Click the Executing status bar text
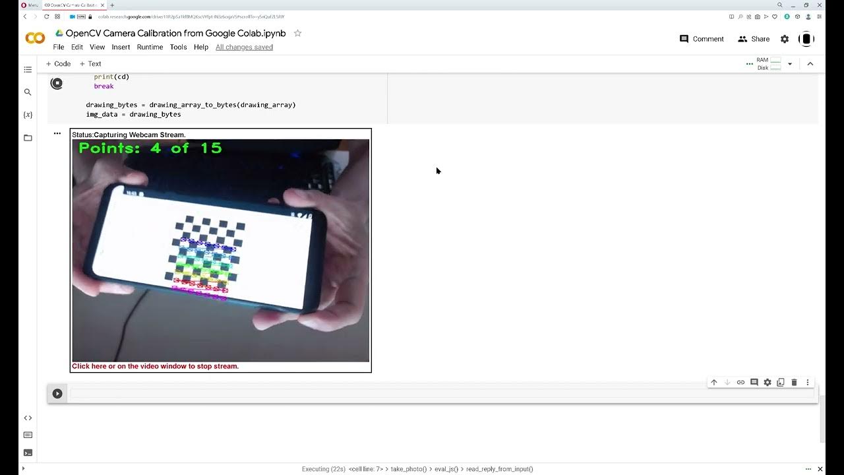This screenshot has width=844, height=475. point(417,469)
